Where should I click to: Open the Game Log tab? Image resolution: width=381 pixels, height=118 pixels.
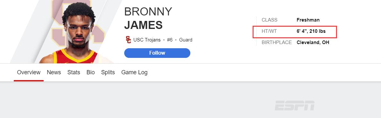pos(134,72)
